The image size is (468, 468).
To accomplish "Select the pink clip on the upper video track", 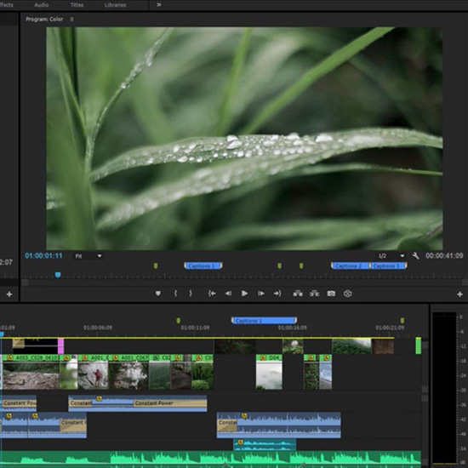I will pyautogui.click(x=60, y=346).
